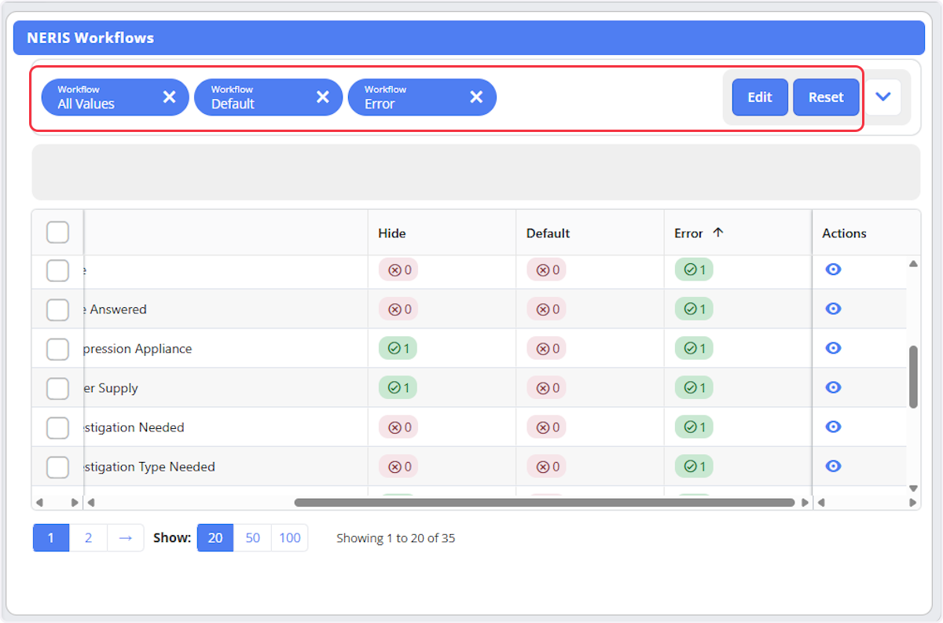
Task: Show 50 rows per page
Action: pyautogui.click(x=252, y=538)
